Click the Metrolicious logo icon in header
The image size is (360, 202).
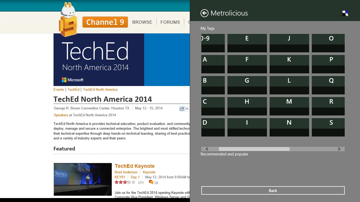pos(345,13)
